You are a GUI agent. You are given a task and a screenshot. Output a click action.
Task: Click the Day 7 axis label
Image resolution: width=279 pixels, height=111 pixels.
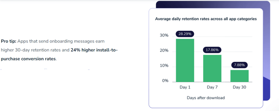[212, 87]
